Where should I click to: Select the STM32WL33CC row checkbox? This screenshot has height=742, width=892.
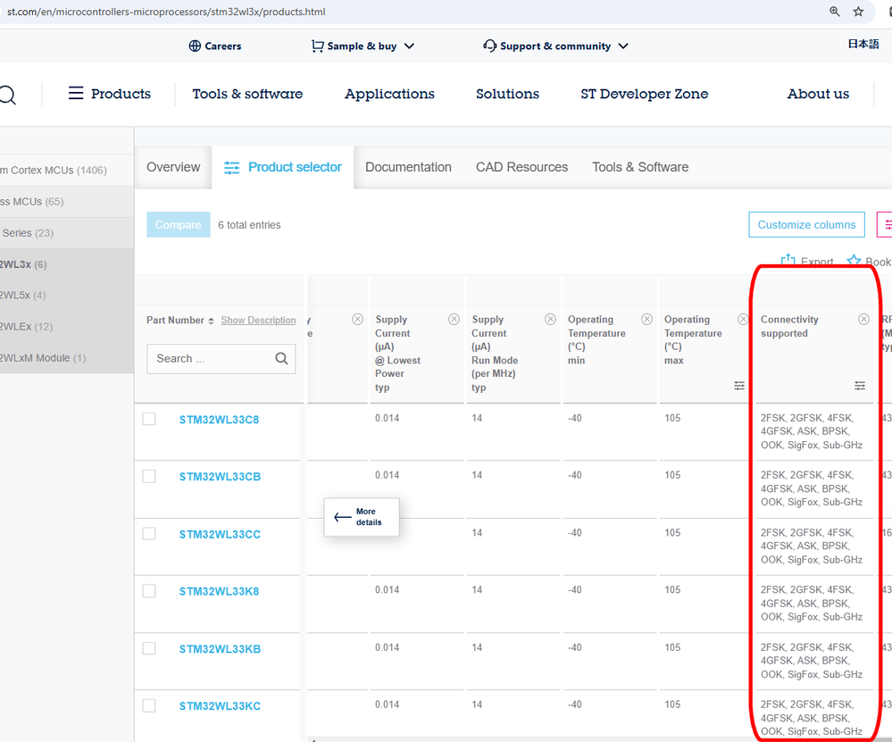tap(149, 534)
